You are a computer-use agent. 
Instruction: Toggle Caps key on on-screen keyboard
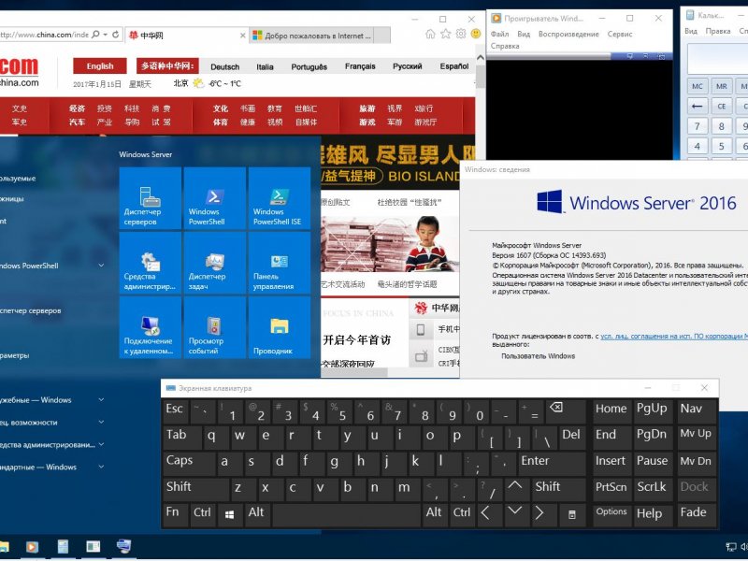pos(188,462)
